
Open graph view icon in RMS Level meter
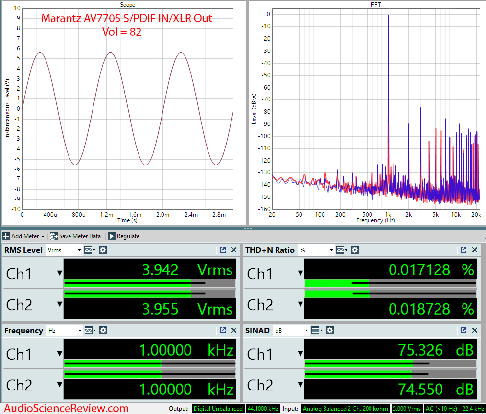click(90, 250)
